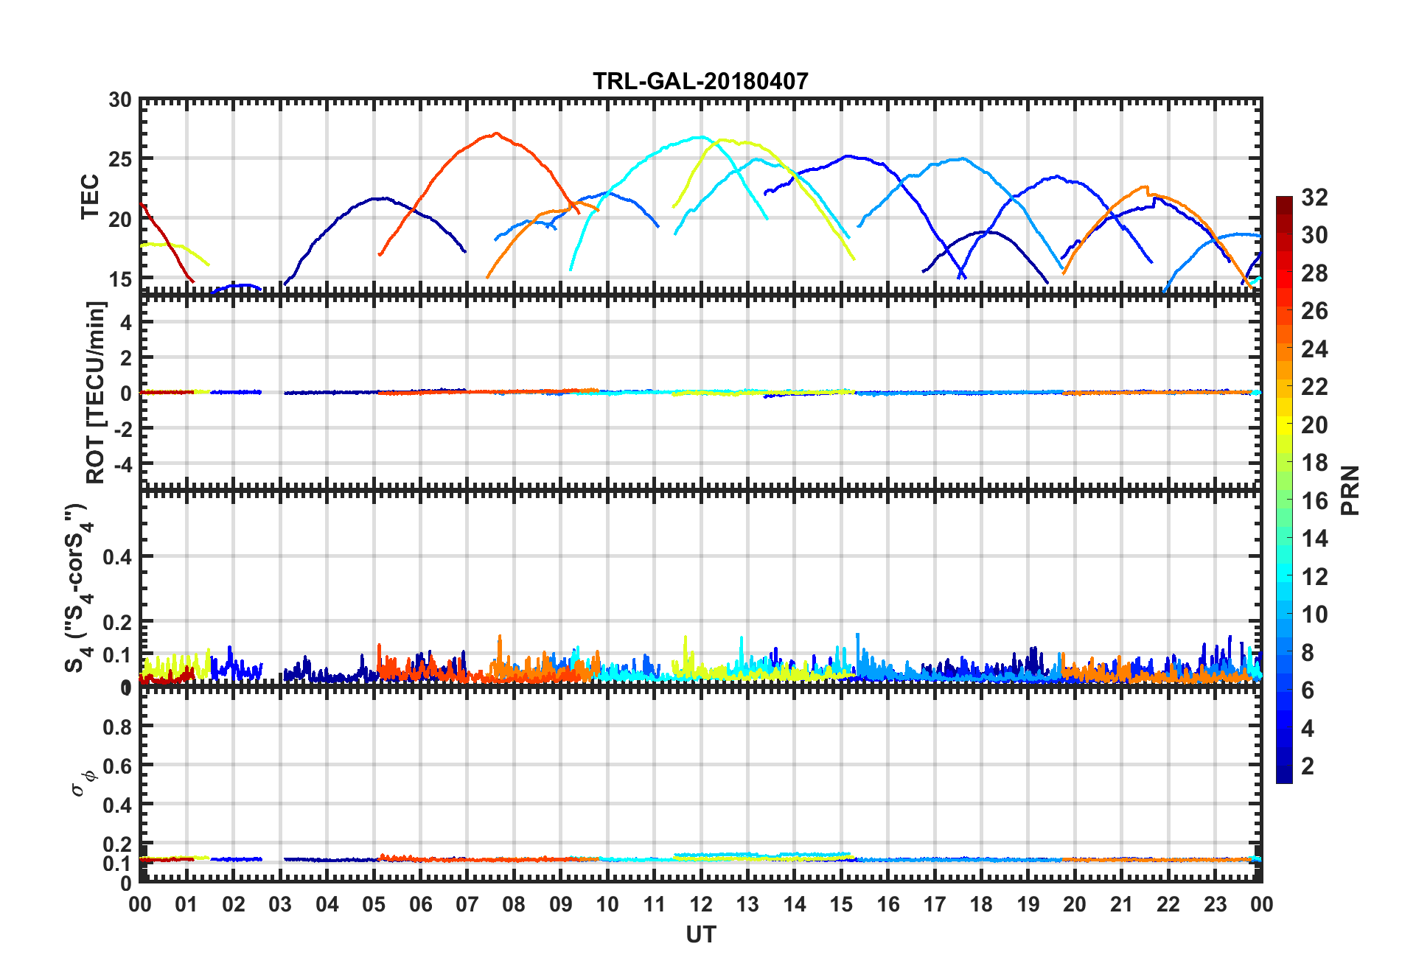1402x980 pixels.
Task: Select TEC axis tick label 15
Action: pyautogui.click(x=120, y=279)
